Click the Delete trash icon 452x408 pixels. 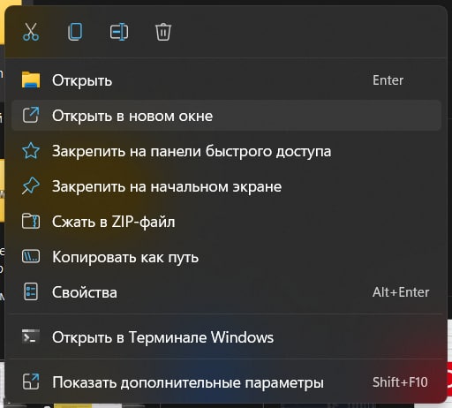tap(163, 32)
